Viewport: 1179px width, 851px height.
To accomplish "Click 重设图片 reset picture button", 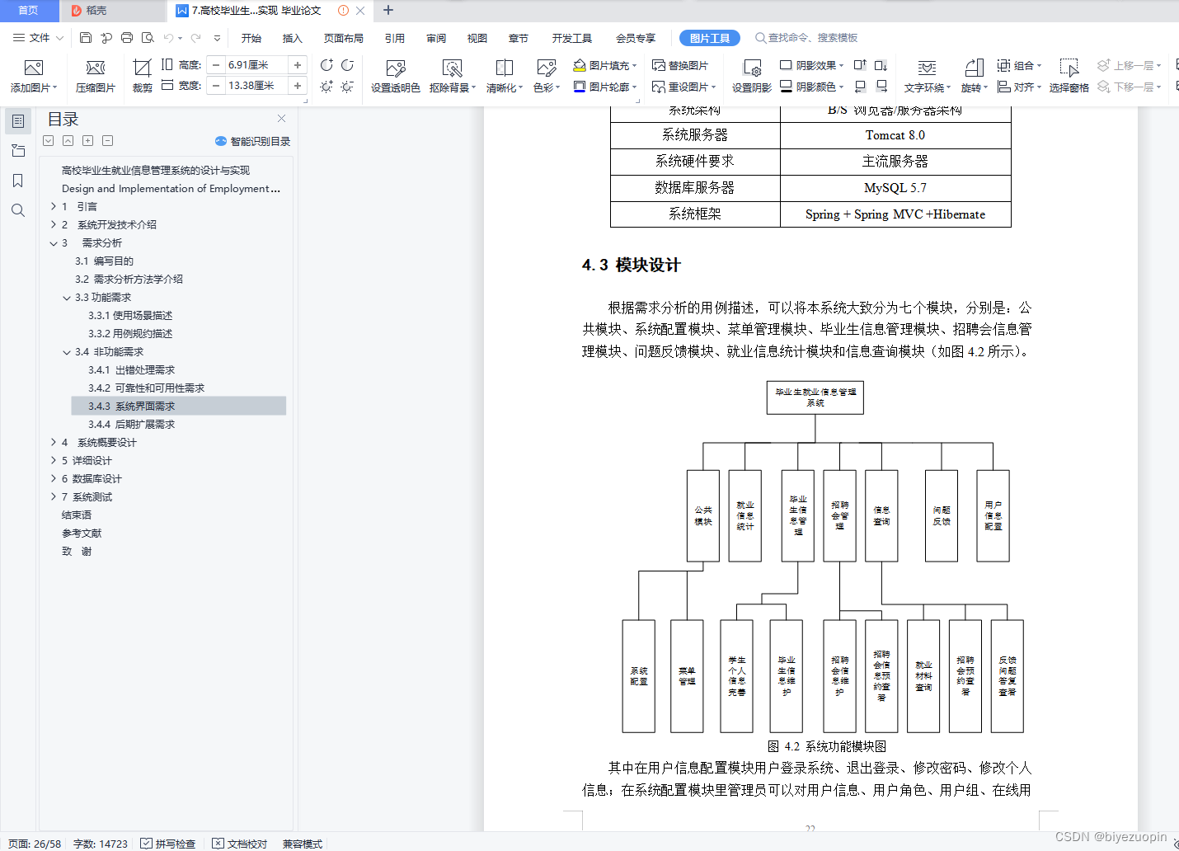I will point(683,86).
